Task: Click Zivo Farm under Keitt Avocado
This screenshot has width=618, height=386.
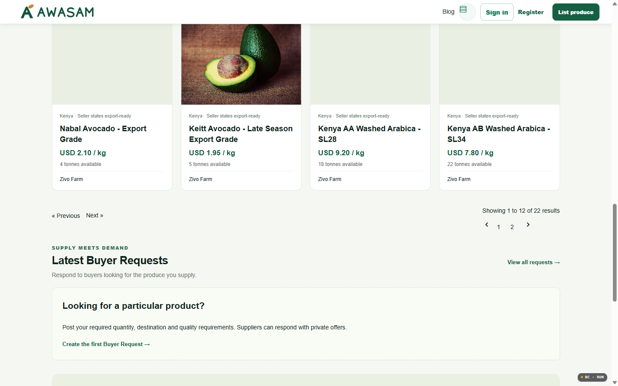Action: (x=201, y=179)
